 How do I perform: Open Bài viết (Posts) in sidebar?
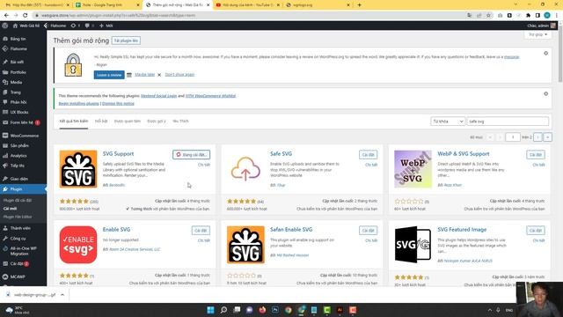(17, 62)
